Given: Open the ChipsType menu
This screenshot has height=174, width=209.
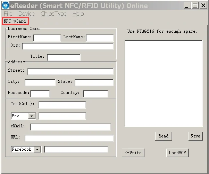Looking at the screenshot, I should 53,14.
